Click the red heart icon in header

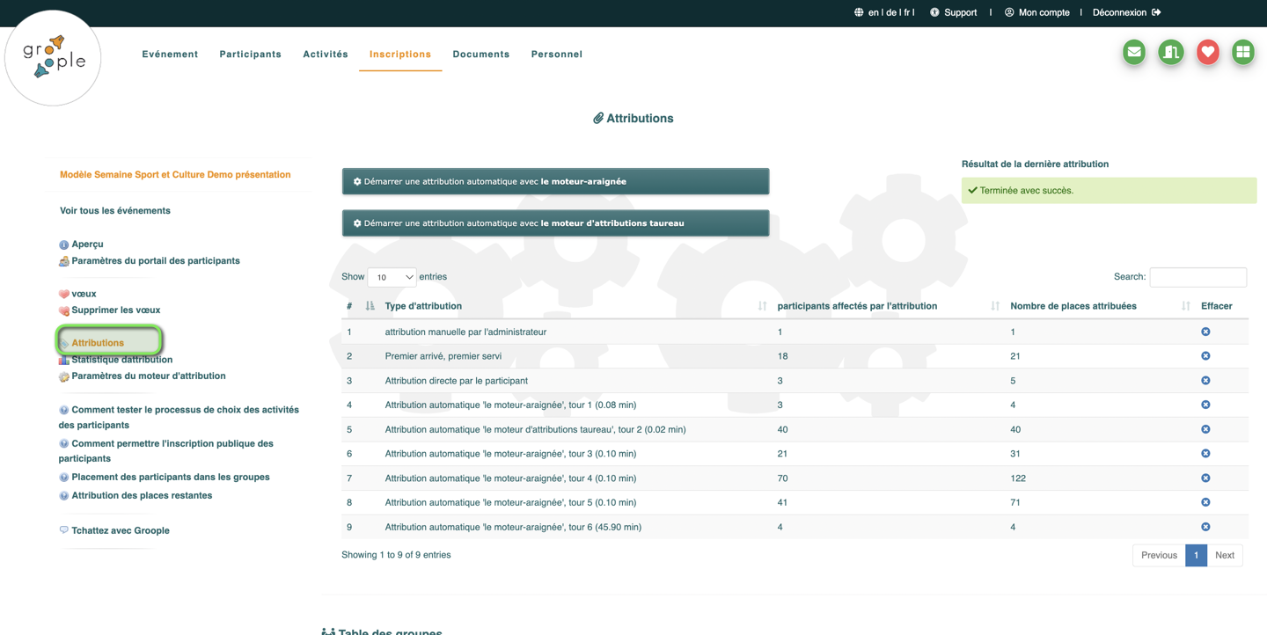point(1207,52)
